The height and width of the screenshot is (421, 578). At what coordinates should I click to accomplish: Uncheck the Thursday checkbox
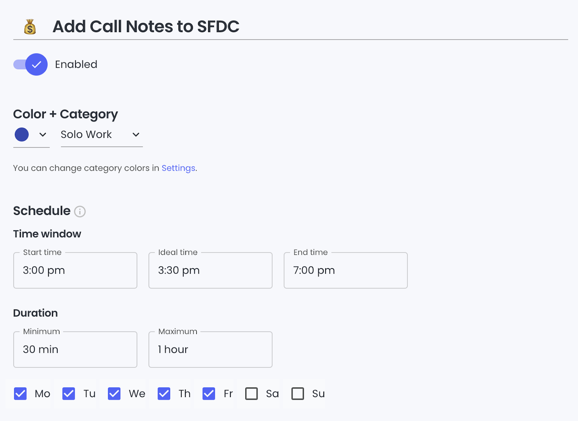tap(164, 394)
